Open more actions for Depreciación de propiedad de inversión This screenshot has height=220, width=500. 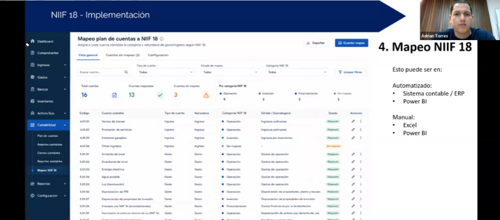[x=361, y=199]
